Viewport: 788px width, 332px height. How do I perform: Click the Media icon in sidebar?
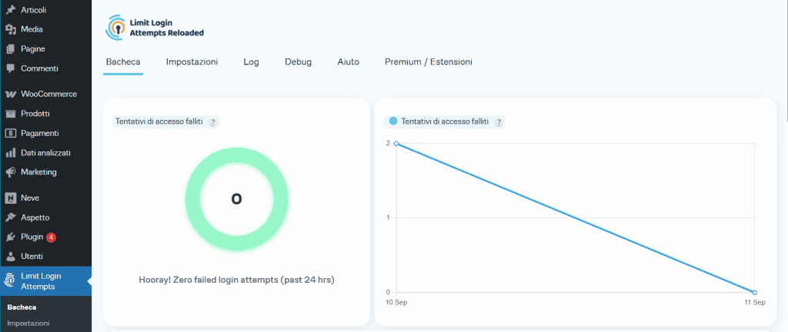tap(11, 29)
